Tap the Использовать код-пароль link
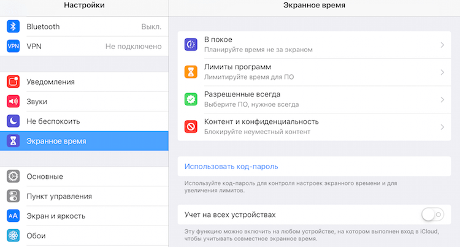Image resolution: width=460 pixels, height=247 pixels. click(231, 167)
